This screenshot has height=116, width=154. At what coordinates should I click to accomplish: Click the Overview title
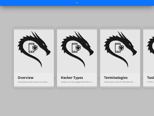click(26, 78)
